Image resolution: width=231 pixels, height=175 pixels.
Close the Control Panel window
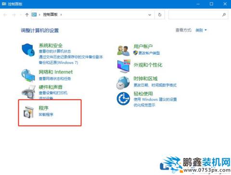225,4
